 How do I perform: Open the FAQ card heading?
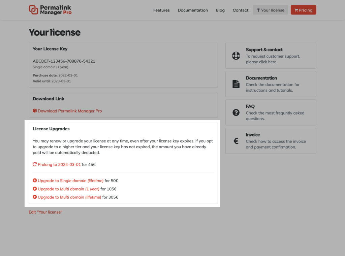pyautogui.click(x=250, y=106)
